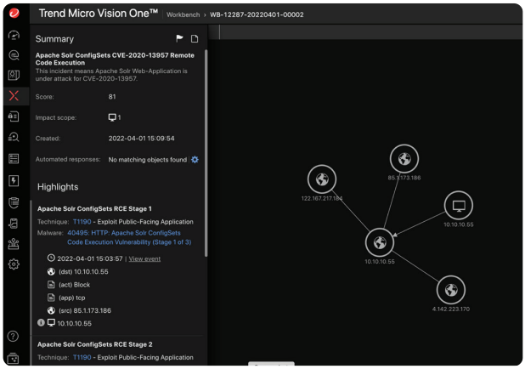
Task: Open the user group sidebar icon
Action: pos(14,244)
